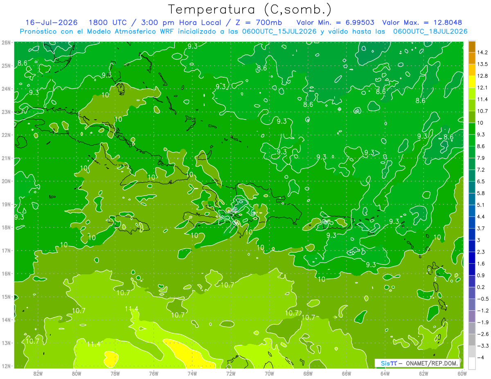Click the "76W" longitude axis label

(153, 373)
